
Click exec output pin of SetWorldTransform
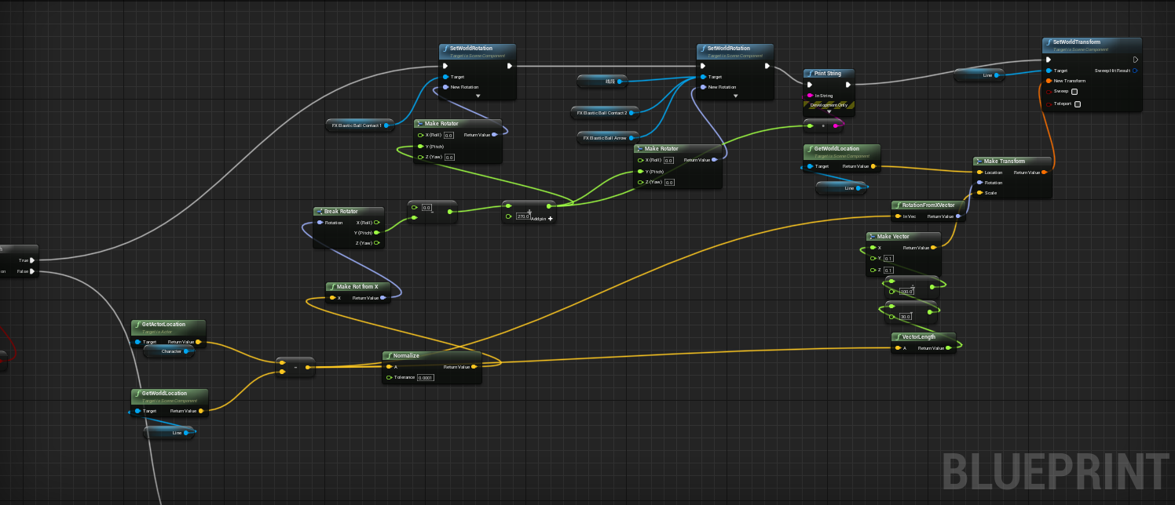coord(1136,60)
